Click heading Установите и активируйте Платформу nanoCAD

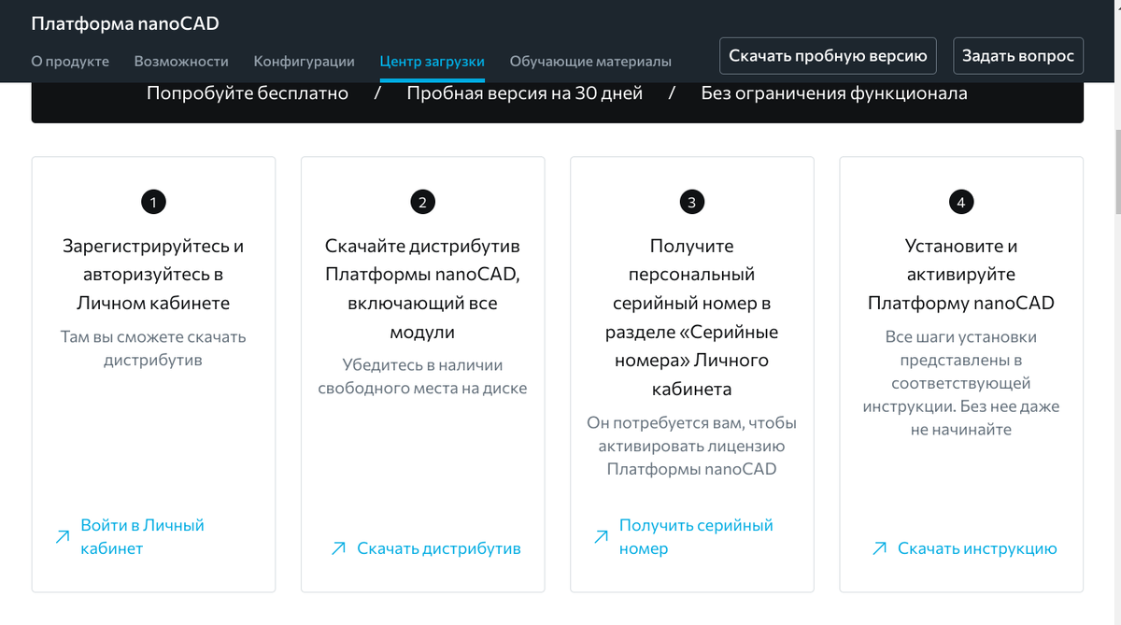point(961,275)
